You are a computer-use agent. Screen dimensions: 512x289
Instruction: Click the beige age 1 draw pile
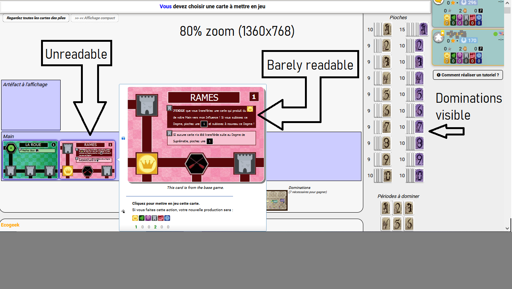tap(383, 30)
